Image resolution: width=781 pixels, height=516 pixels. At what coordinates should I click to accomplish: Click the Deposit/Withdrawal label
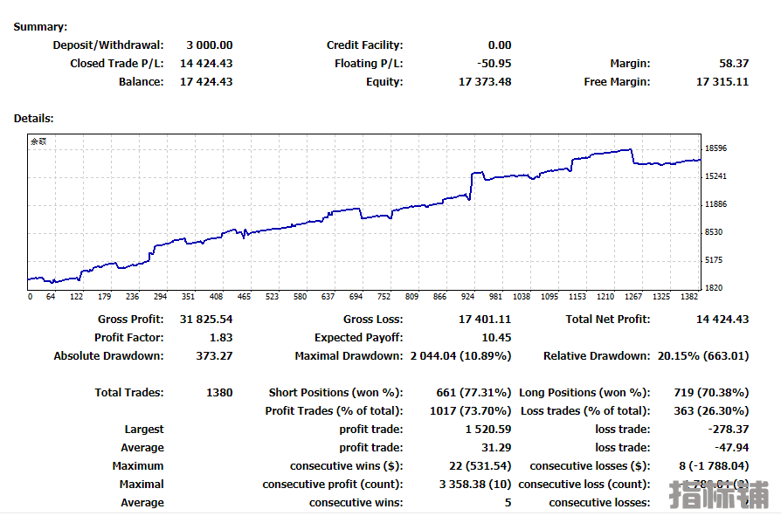point(107,45)
